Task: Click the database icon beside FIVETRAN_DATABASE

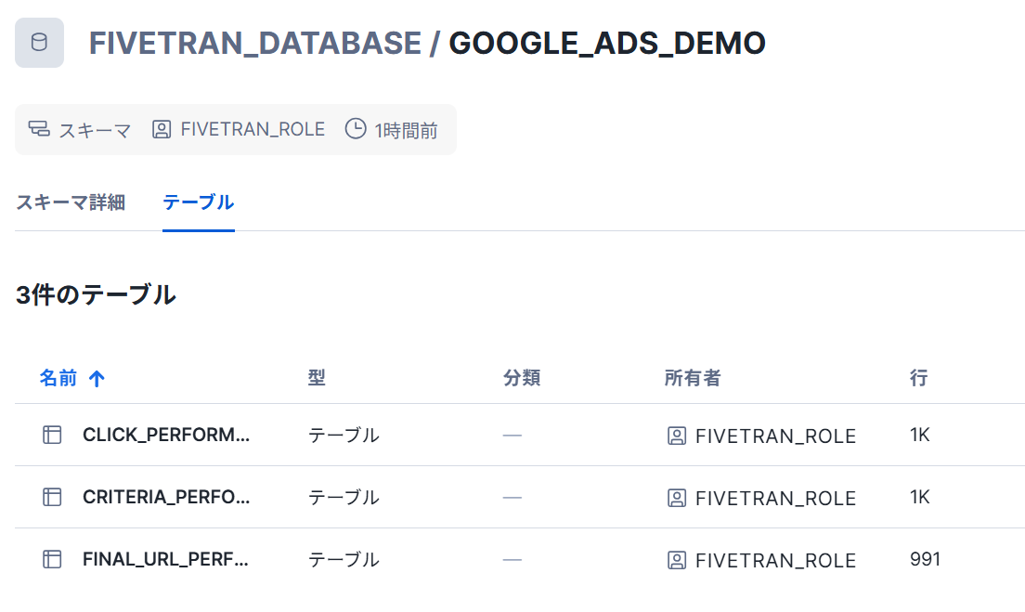Action: click(x=39, y=43)
